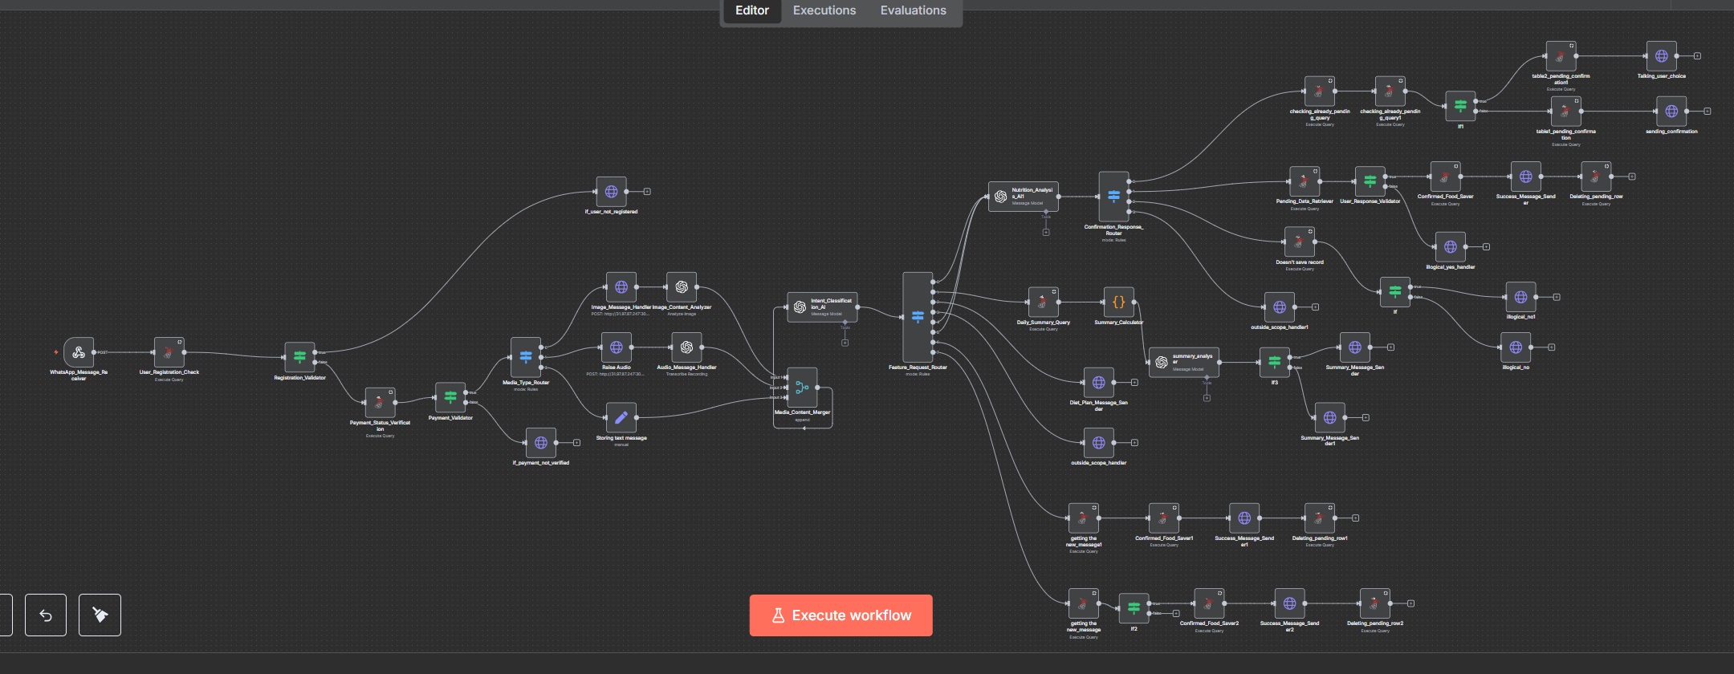Select the table1_pending_confirmation node
1734x674 pixels.
pos(1565,112)
